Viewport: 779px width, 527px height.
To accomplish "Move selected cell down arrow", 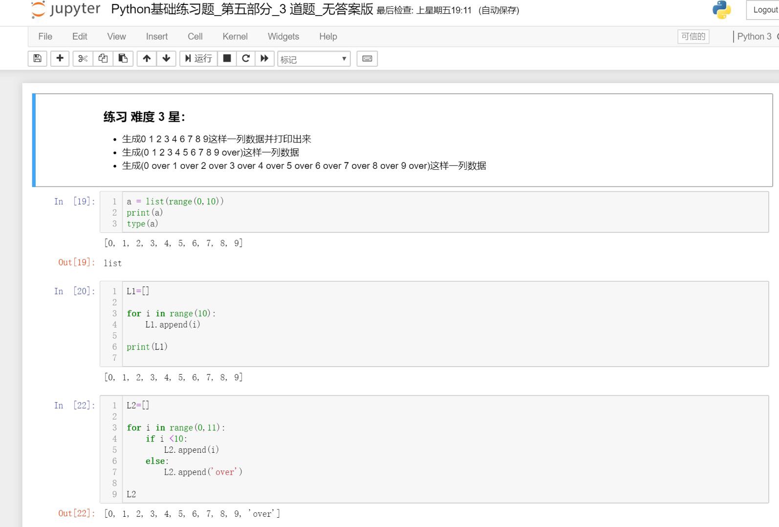I will (166, 59).
